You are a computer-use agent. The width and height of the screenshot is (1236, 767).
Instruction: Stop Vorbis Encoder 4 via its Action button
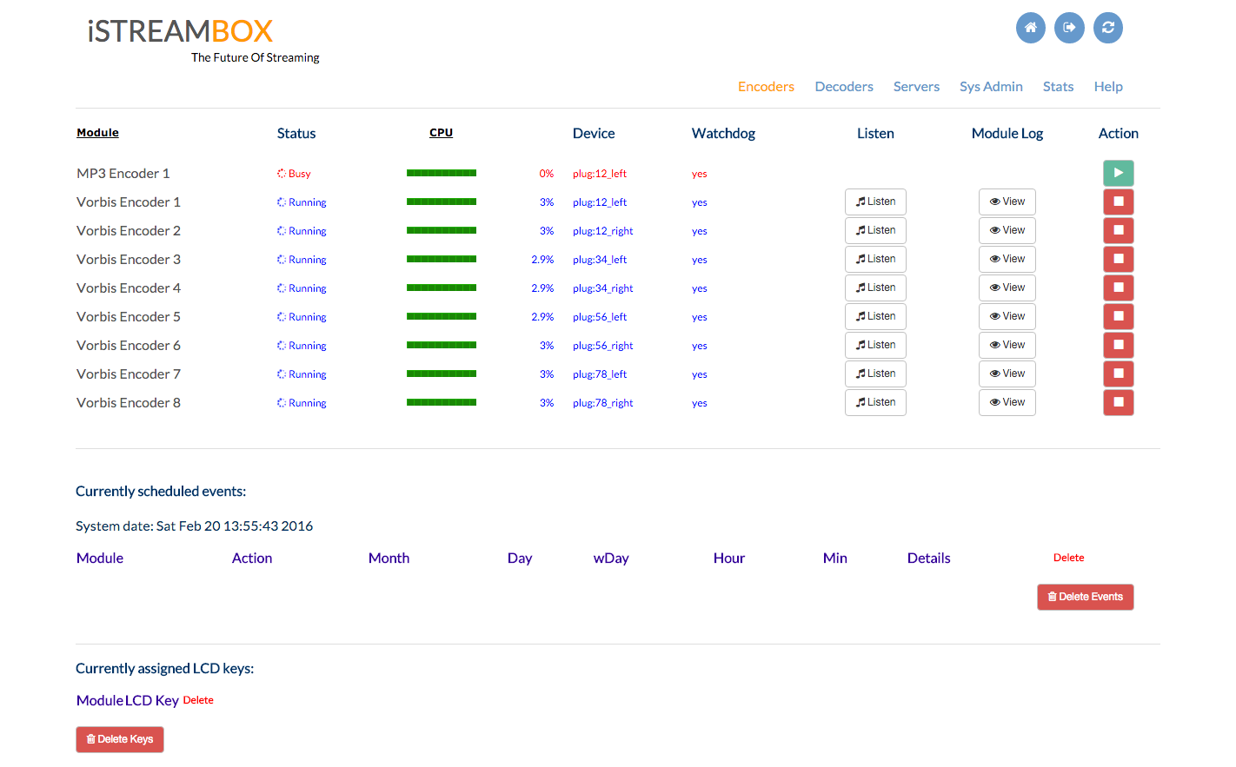pyautogui.click(x=1119, y=288)
